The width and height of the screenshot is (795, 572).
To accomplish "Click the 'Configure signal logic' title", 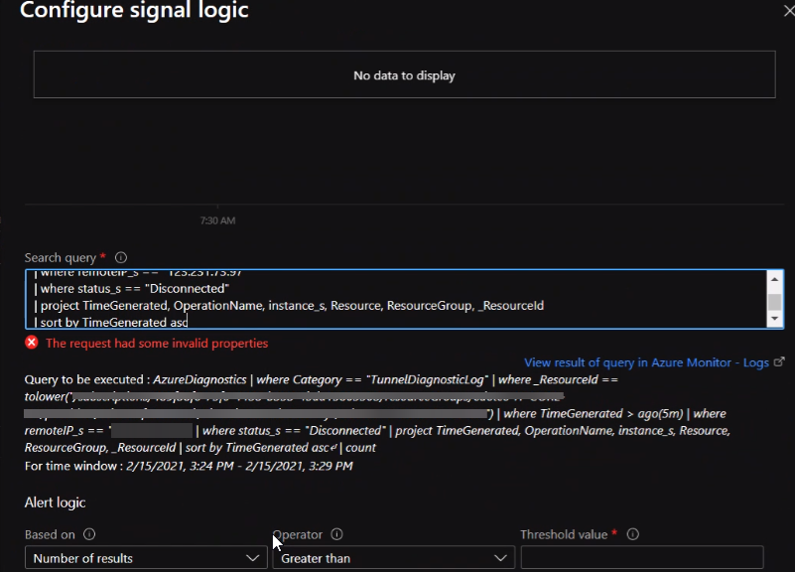I will (x=134, y=10).
